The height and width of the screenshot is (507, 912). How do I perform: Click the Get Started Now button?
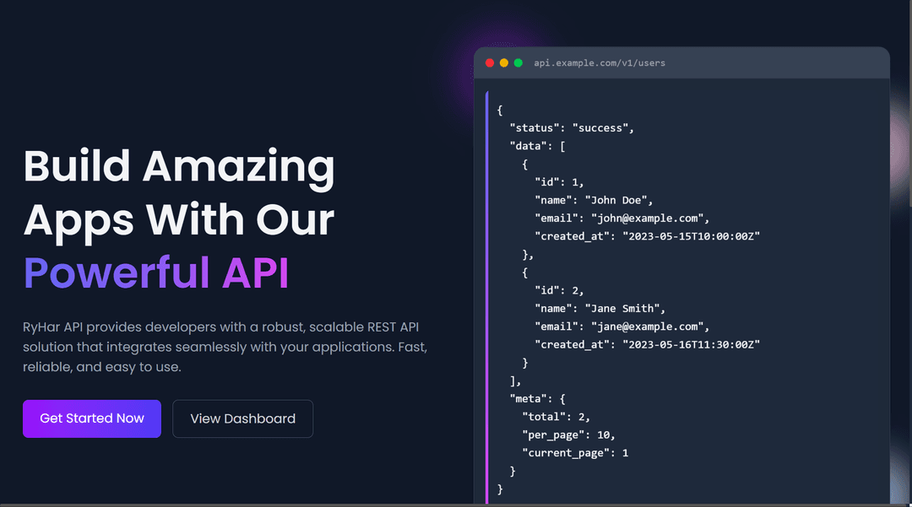click(92, 418)
